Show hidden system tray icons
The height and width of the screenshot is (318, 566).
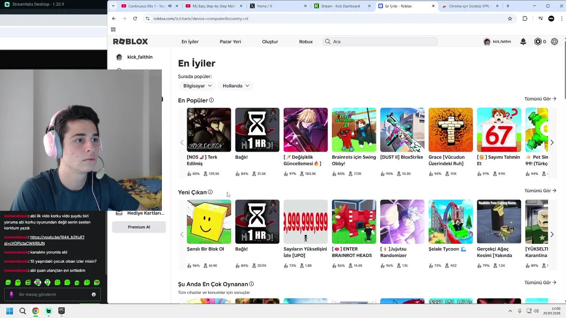click(511, 311)
